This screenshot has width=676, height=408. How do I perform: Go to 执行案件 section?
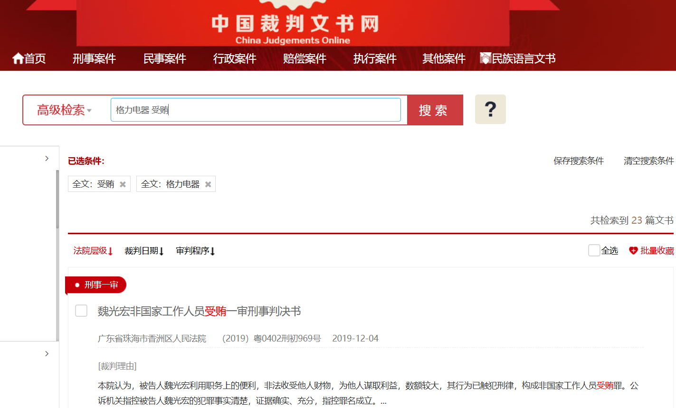(x=374, y=58)
